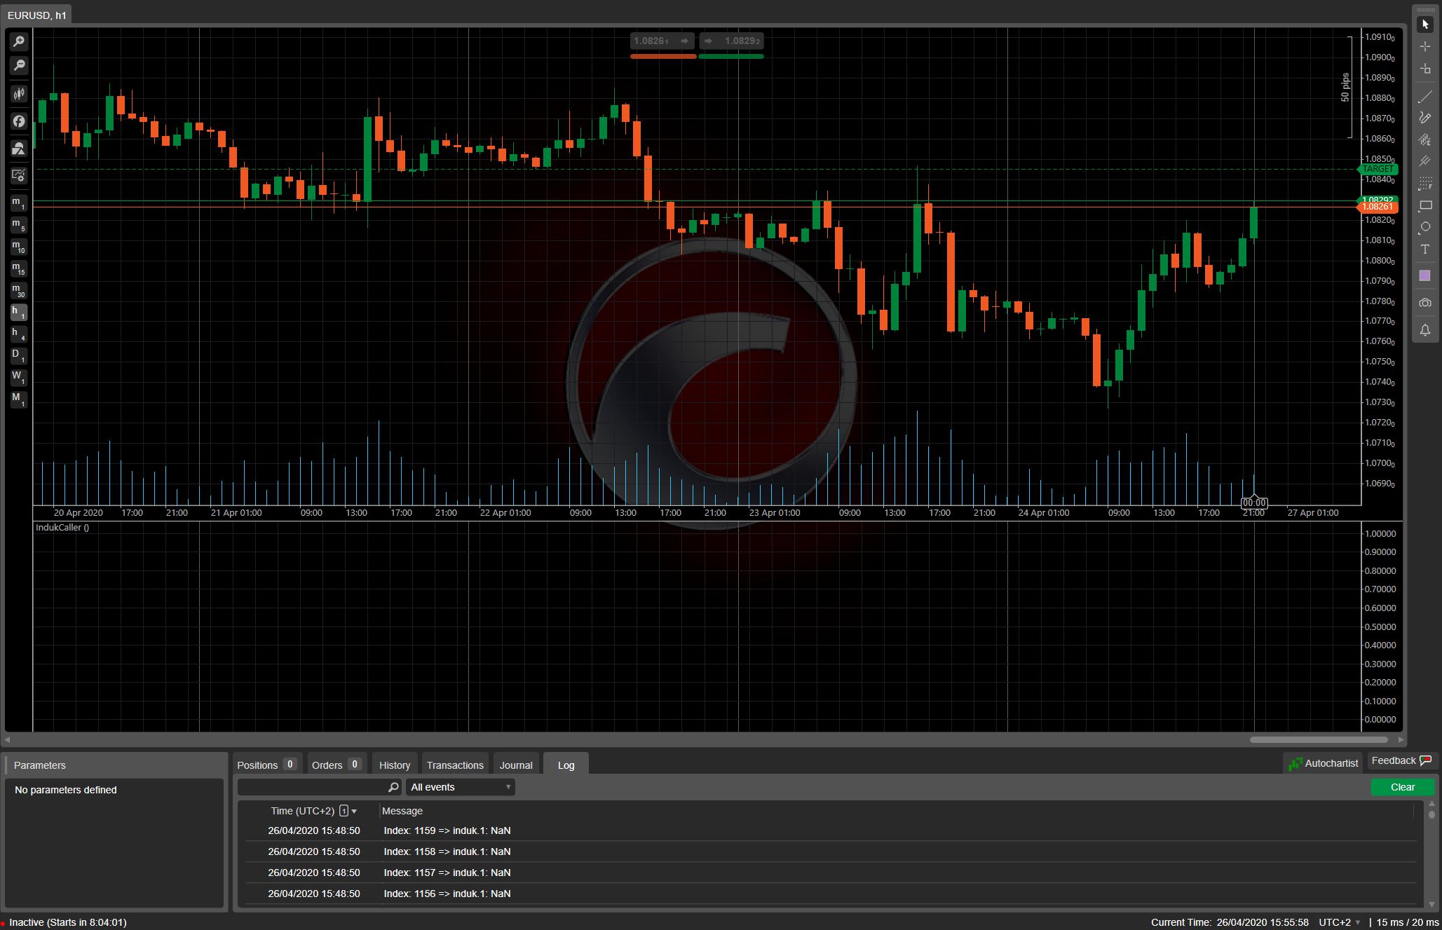The height and width of the screenshot is (930, 1442).
Task: Open the EURUSD, h1 chart tab
Action: coord(36,15)
